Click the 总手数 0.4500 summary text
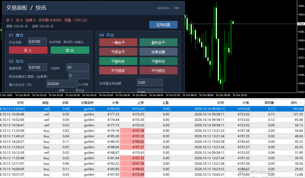Image resolution: width=305 pixels, height=178 pixels. point(50,20)
